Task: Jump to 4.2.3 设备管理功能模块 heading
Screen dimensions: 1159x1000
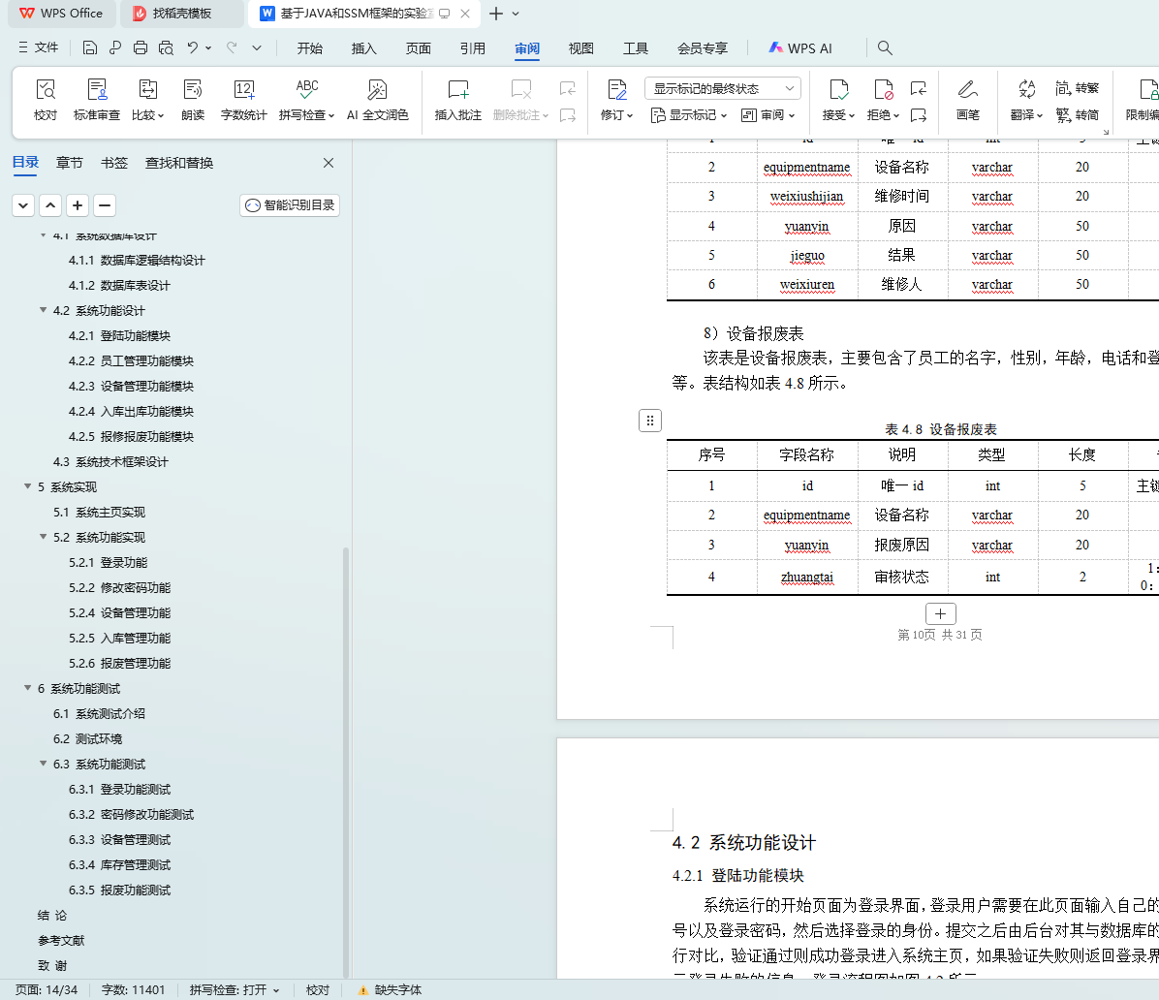Action: (x=131, y=386)
